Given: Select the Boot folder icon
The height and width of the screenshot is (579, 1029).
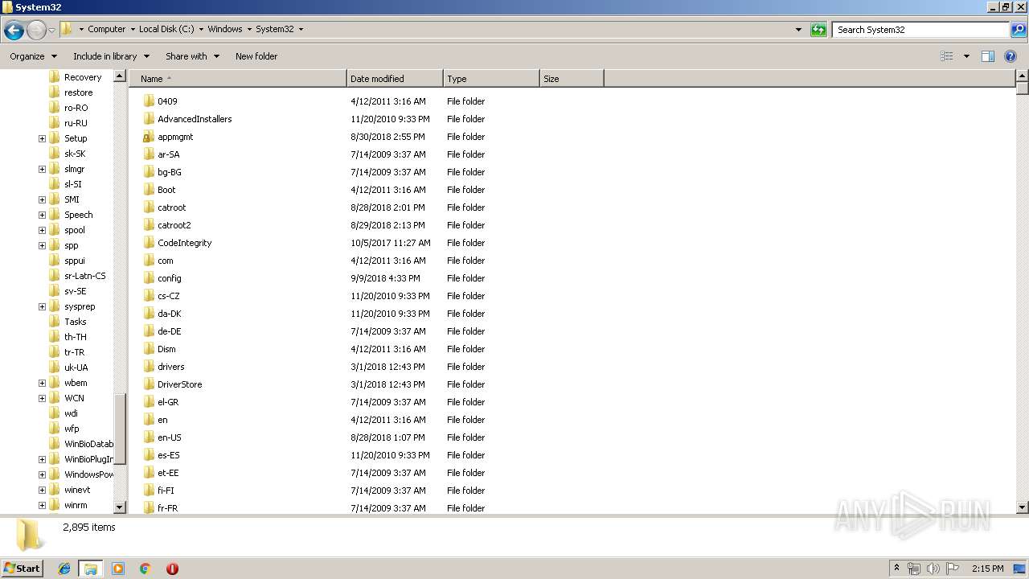Looking at the screenshot, I should click(x=149, y=190).
